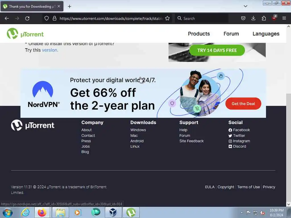Open the Mac downloads link
Viewport: 291px width, 218px height.
(x=134, y=135)
